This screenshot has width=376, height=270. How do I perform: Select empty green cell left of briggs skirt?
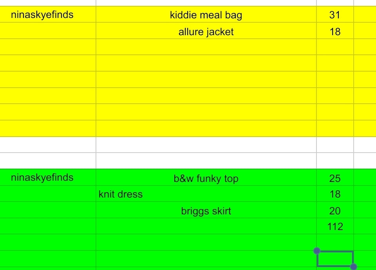48,210
